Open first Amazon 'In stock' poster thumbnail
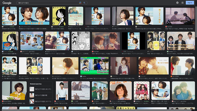This screenshot has height=111, width=197. (9, 16)
